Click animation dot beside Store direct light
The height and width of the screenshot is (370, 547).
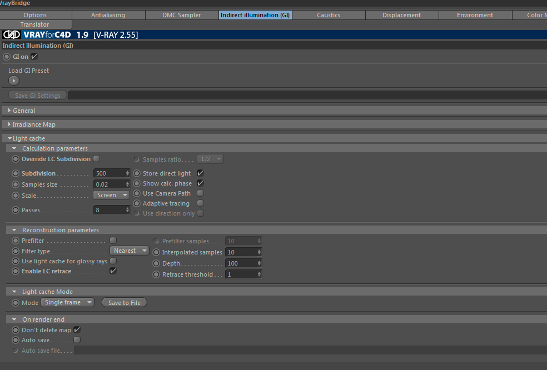click(x=137, y=173)
